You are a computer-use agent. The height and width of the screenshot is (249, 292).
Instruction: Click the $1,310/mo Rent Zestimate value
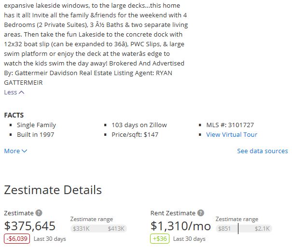tap(181, 226)
